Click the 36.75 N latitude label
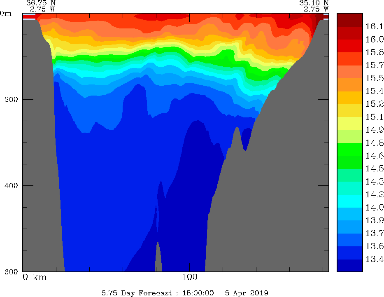The height and width of the screenshot is (297, 384). (x=41, y=3)
